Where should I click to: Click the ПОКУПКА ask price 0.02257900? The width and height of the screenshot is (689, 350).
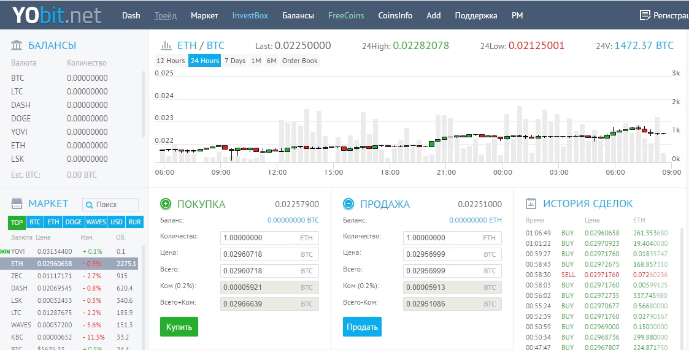(x=297, y=204)
